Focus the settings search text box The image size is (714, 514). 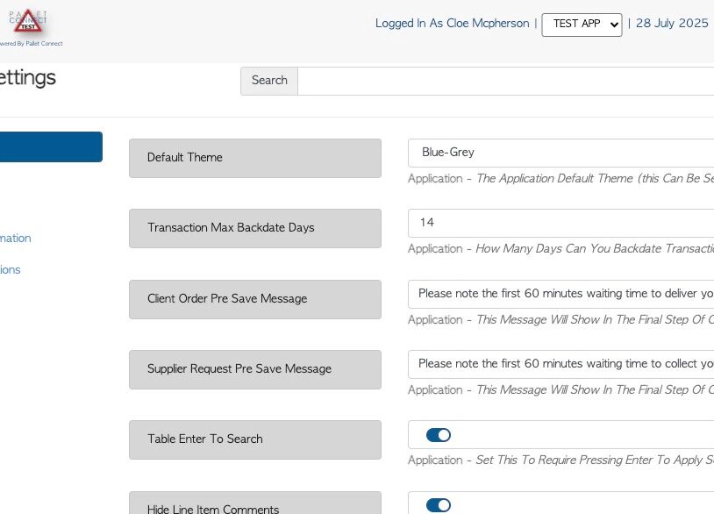(505, 81)
